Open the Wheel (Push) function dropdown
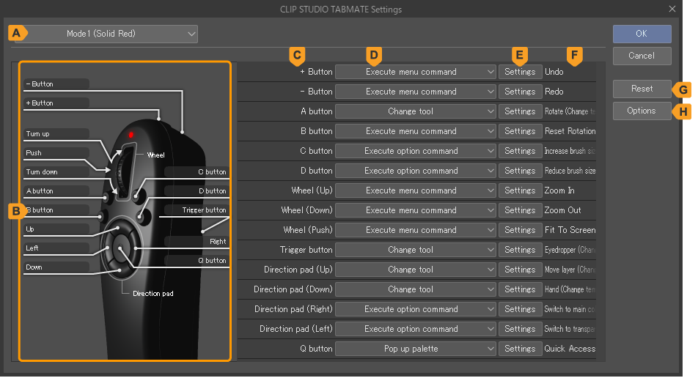698x378 pixels. (415, 230)
